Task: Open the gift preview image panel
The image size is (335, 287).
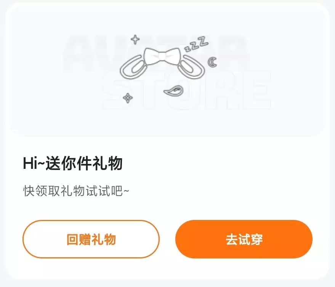Action: coord(168,70)
